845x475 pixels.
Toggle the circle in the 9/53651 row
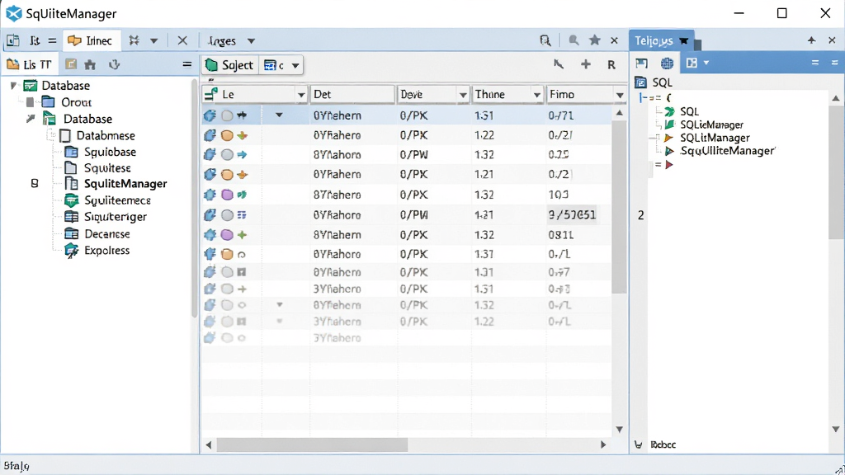click(228, 215)
